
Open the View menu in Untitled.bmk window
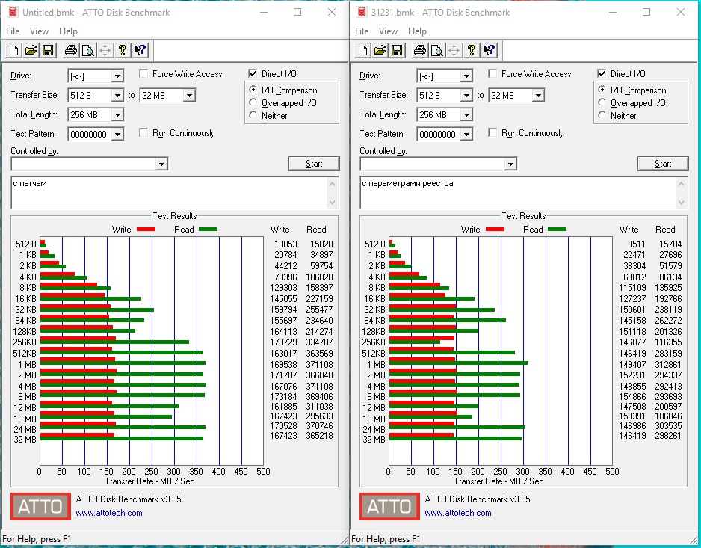[39, 31]
